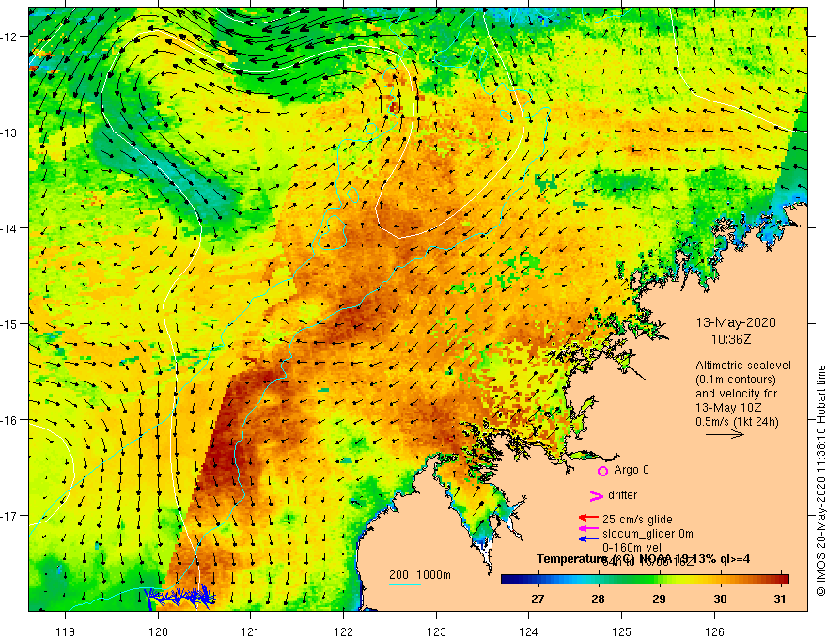Click the 'Altimetric sealevel' text

[743, 366]
